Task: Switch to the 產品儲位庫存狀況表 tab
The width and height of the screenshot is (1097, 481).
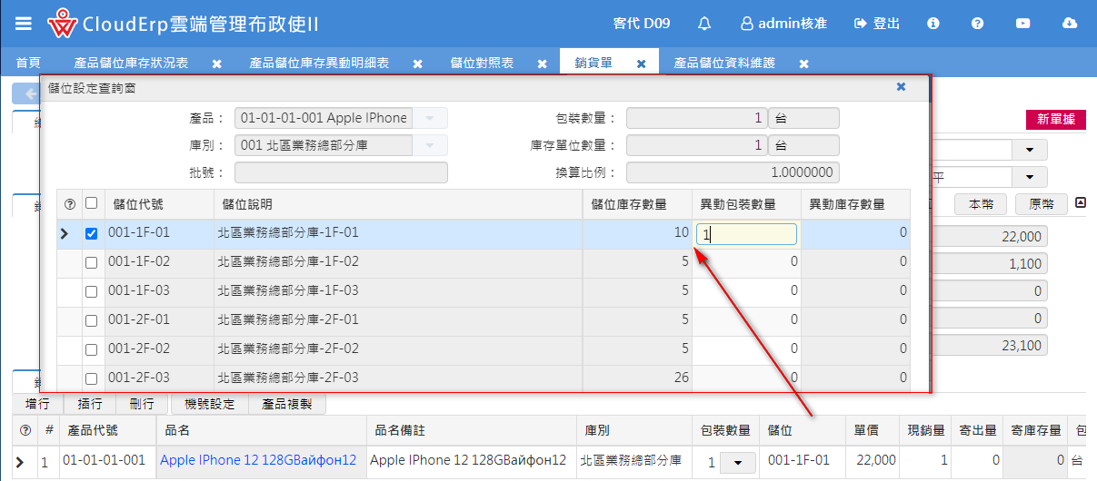Action: coord(131,64)
